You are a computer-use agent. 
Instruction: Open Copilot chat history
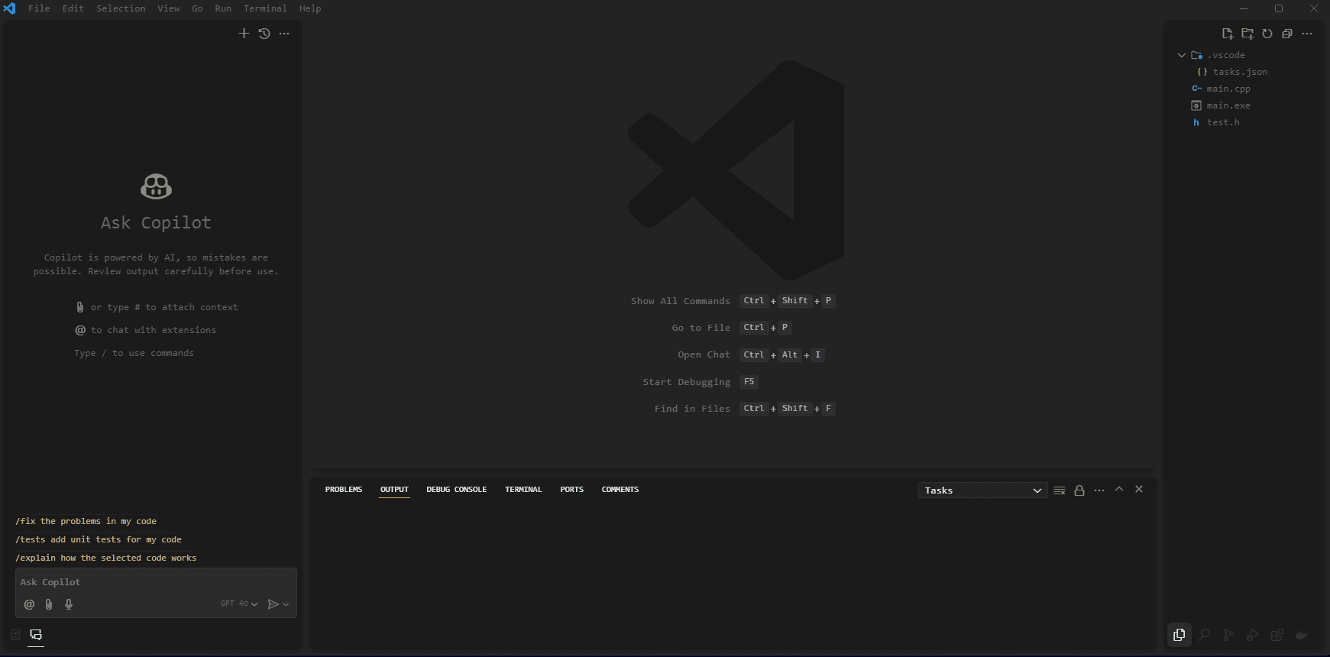(x=264, y=34)
